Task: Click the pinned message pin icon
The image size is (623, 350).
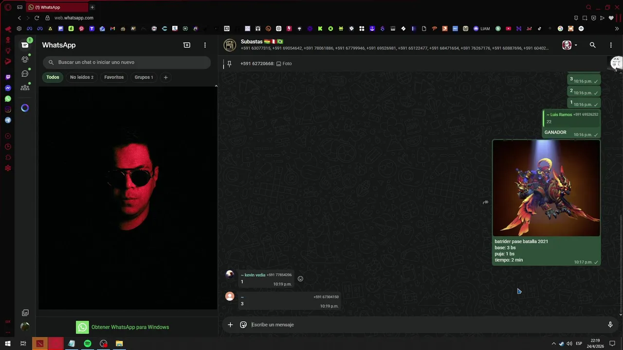Action: [x=229, y=64]
